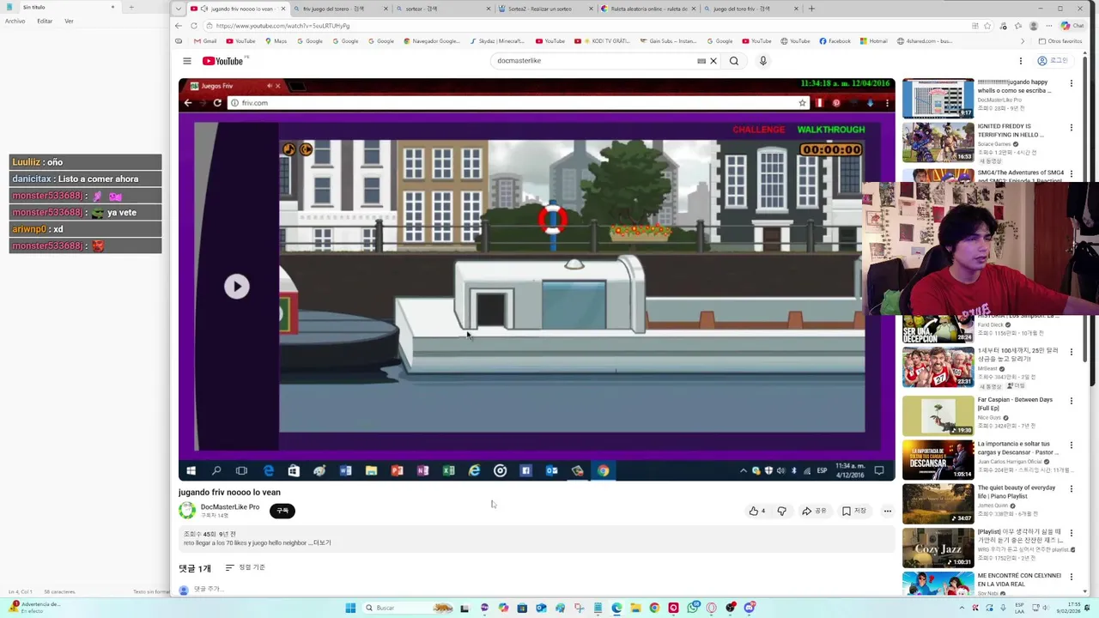Viewport: 1099px width, 618px height.
Task: Clear the docmasterlike search text
Action: coord(713,61)
